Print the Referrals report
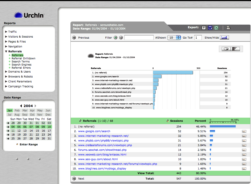Screen dimensions: 251x184 (228, 28)
